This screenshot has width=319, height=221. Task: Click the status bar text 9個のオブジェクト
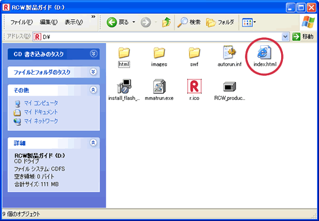[x=21, y=214]
